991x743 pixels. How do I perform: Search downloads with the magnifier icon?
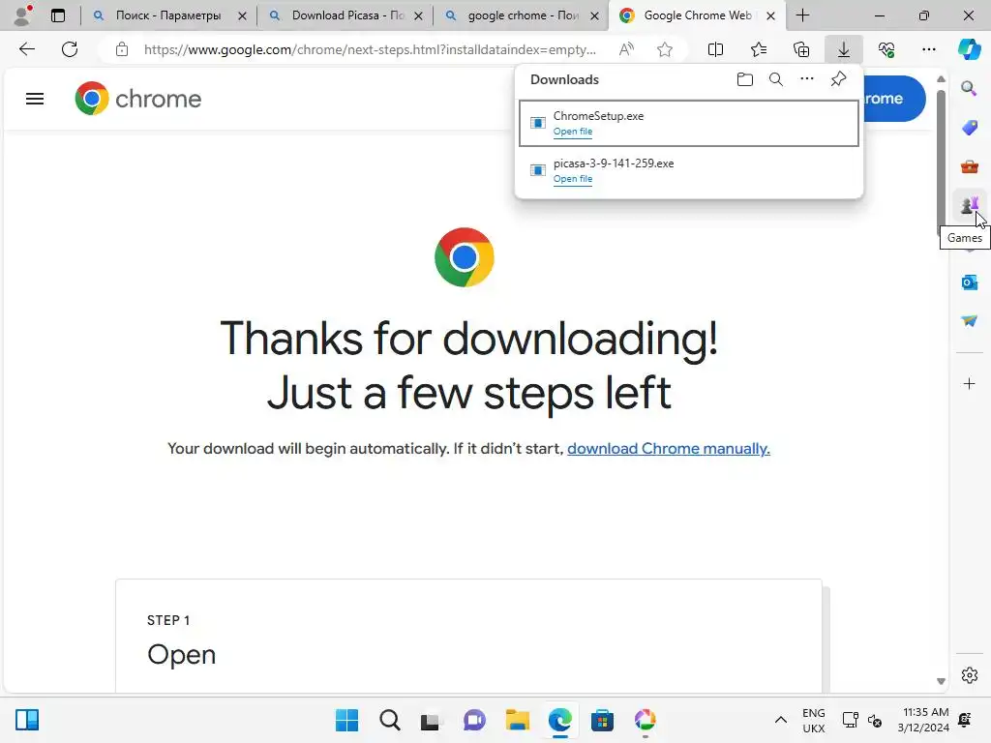[776, 79]
